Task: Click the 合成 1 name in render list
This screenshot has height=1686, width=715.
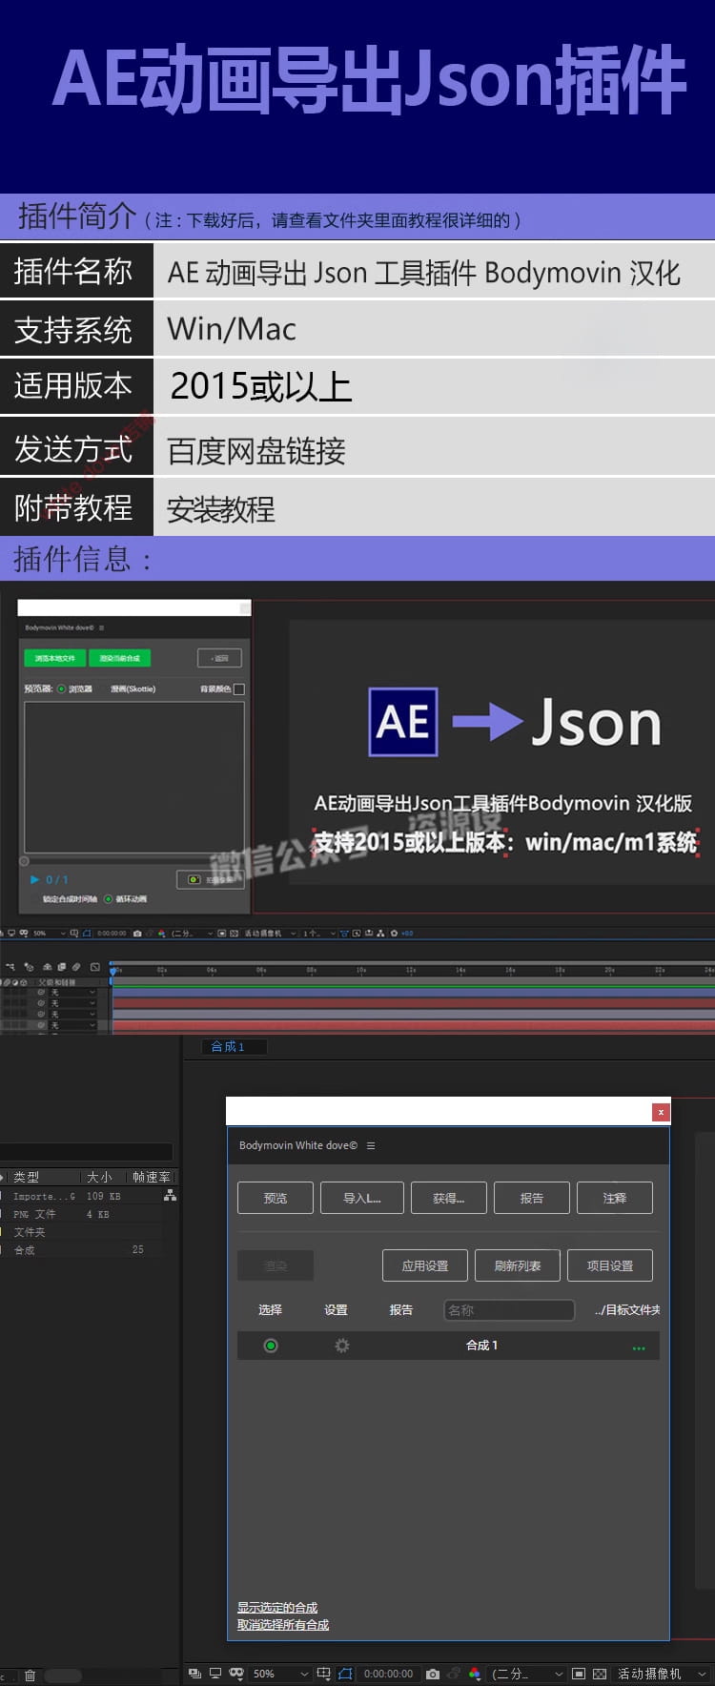Action: [x=481, y=1346]
